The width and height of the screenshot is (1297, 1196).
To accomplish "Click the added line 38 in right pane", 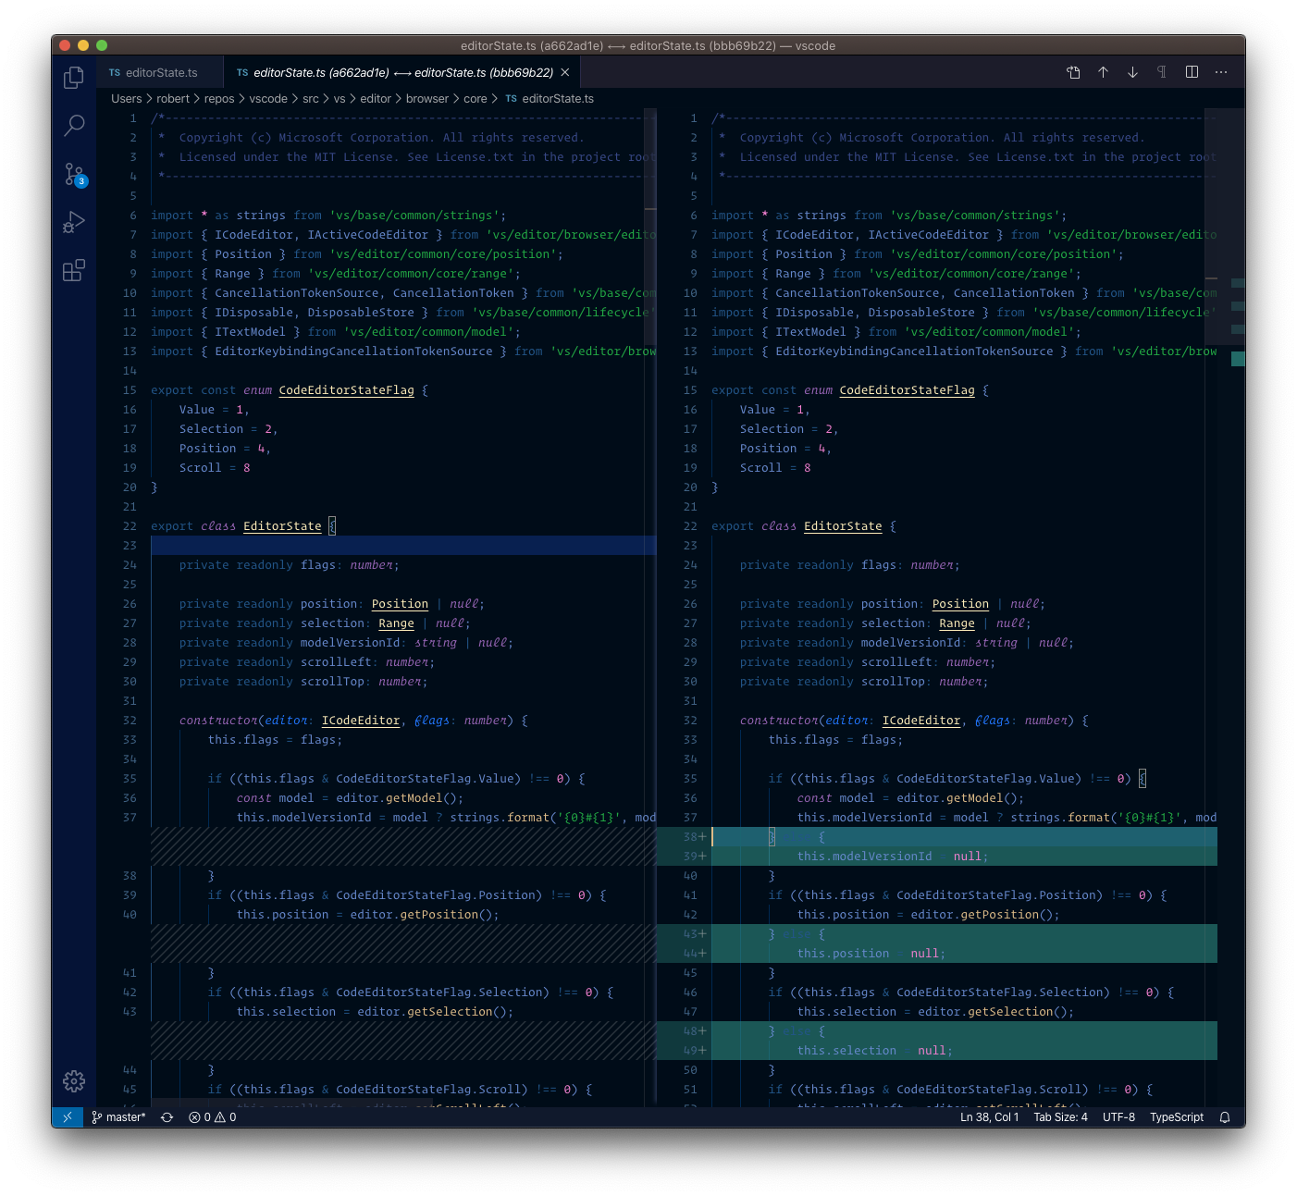I will point(964,837).
